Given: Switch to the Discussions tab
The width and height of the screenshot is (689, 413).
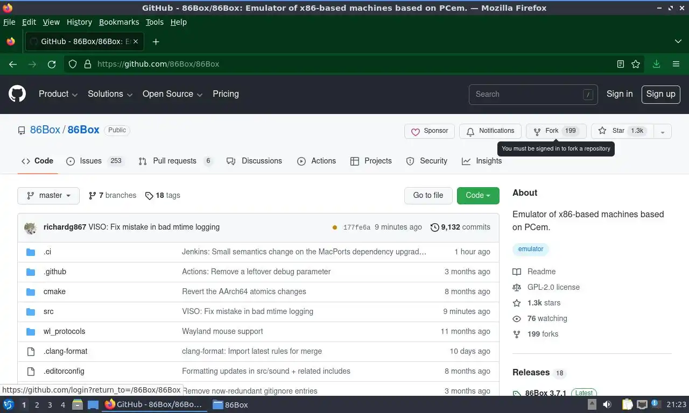Looking at the screenshot, I should (x=254, y=161).
